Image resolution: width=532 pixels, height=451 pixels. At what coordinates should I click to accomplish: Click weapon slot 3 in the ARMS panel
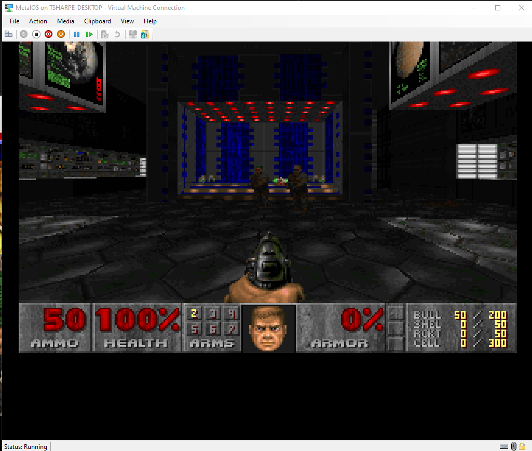point(213,313)
